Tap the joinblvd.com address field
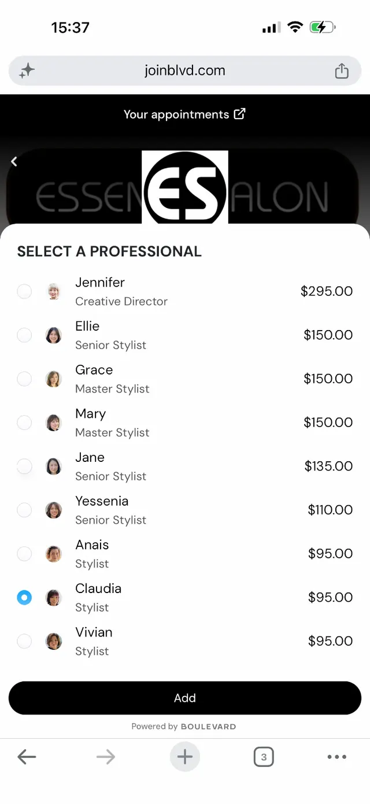Image resolution: width=370 pixels, height=804 pixels. [185, 71]
